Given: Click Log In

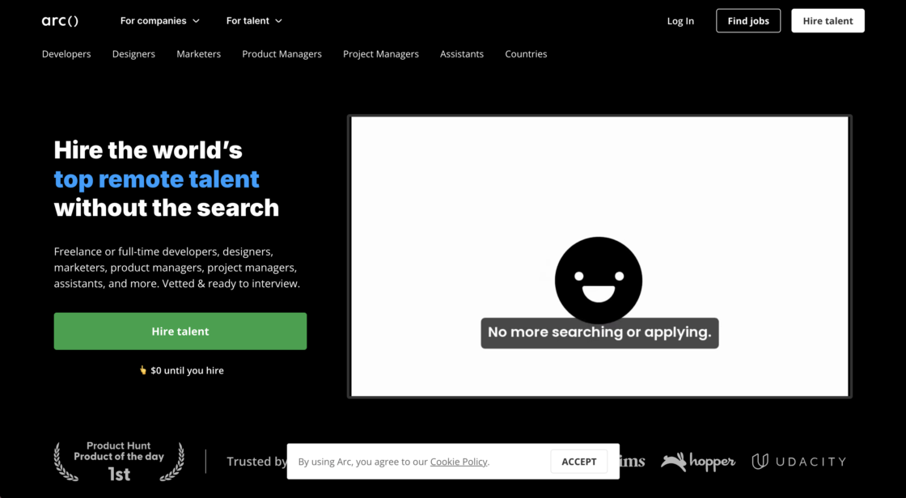Looking at the screenshot, I should click(x=680, y=20).
